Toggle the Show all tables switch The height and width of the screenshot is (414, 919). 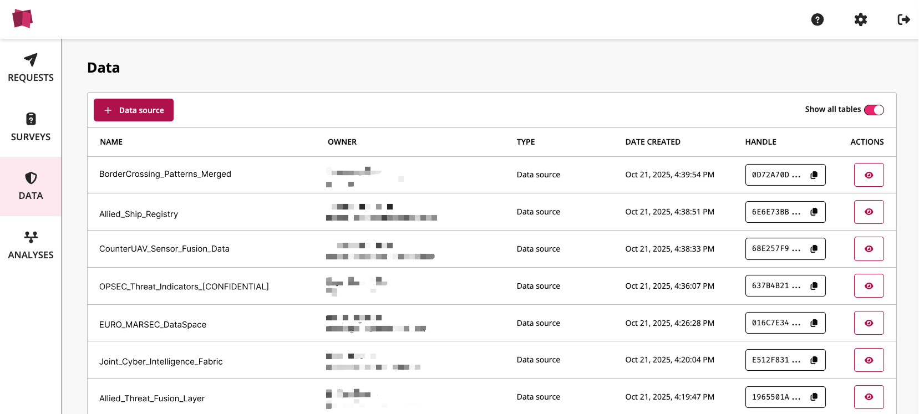[x=874, y=110]
